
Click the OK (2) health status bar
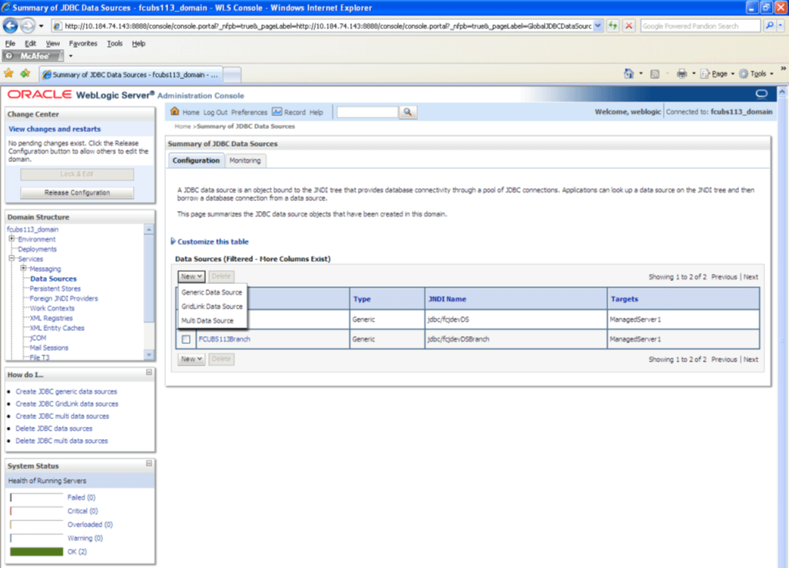37,552
